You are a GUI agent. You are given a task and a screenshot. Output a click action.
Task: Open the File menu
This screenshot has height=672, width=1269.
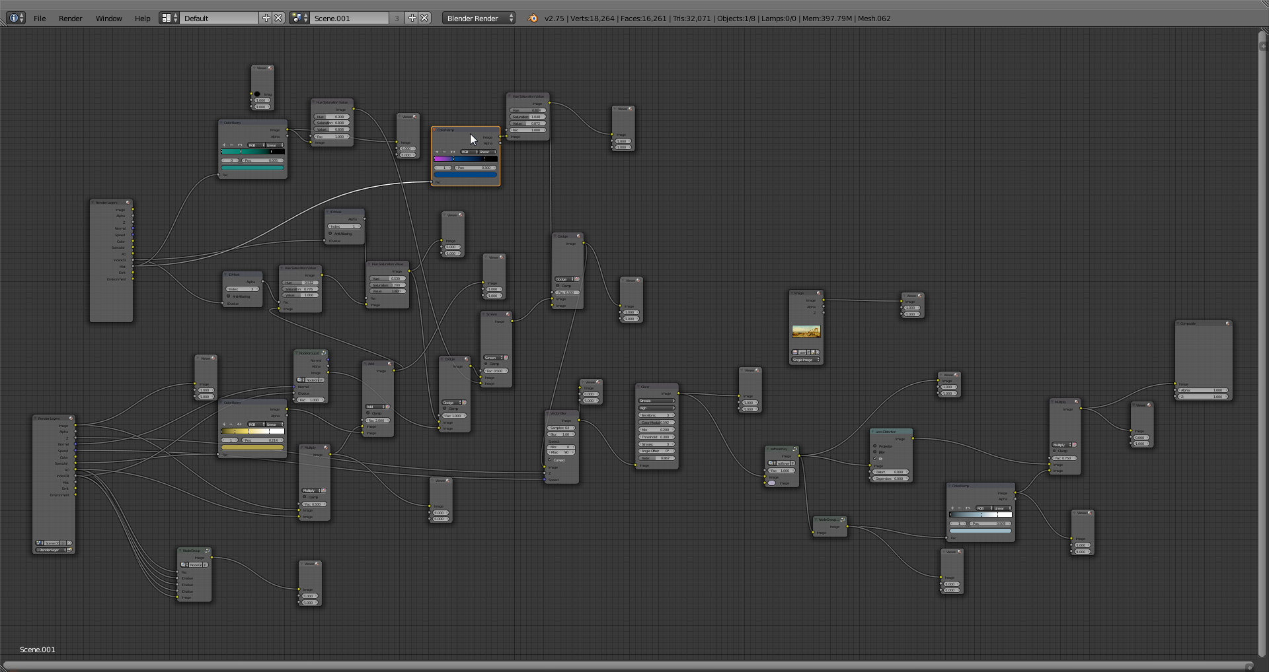(40, 18)
